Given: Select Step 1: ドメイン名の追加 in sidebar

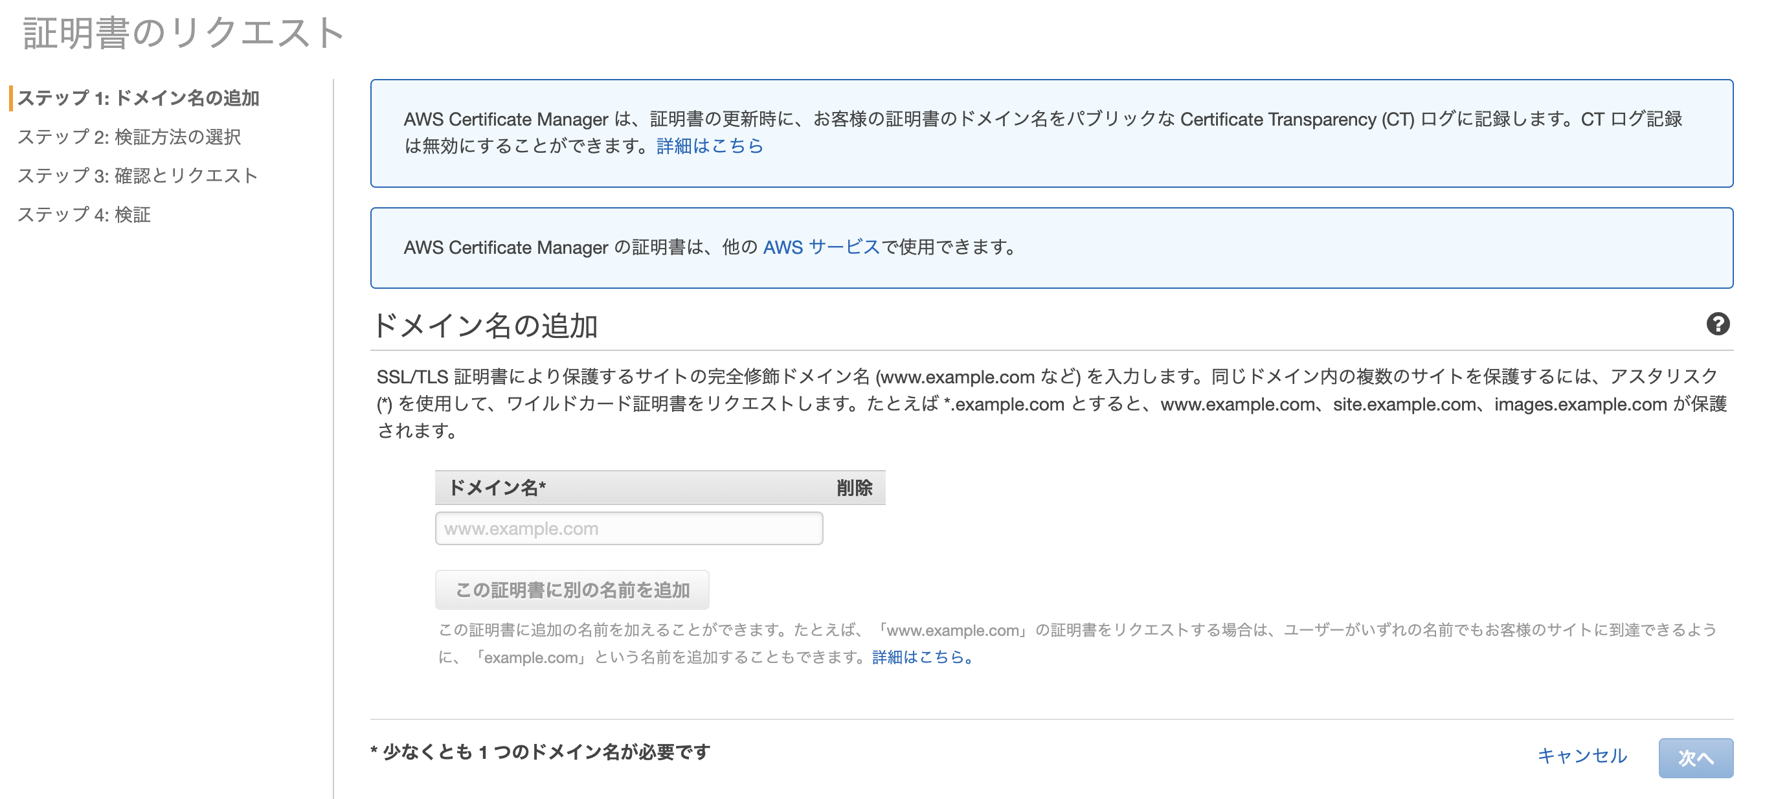Looking at the screenshot, I should pos(138,98).
